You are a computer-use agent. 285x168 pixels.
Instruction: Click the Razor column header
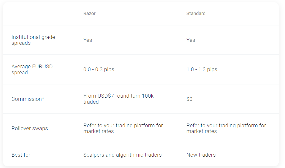(89, 13)
